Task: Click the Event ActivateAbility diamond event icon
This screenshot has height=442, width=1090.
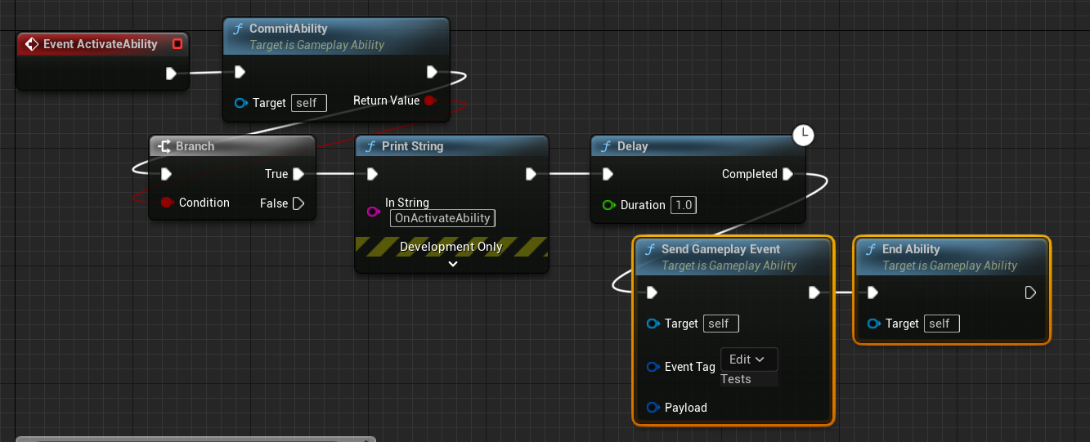Action: click(32, 44)
